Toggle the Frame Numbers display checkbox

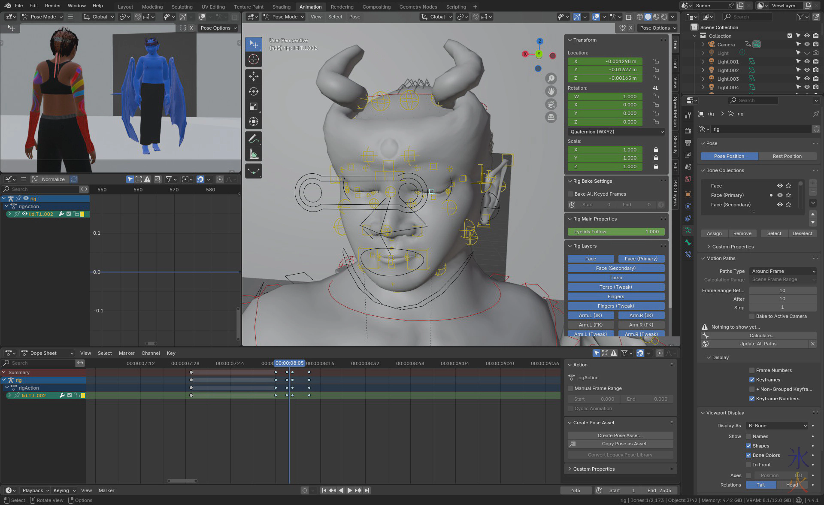point(752,370)
